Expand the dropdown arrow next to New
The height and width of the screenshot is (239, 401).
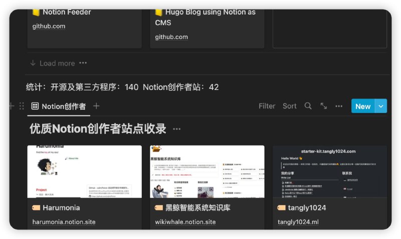[381, 106]
